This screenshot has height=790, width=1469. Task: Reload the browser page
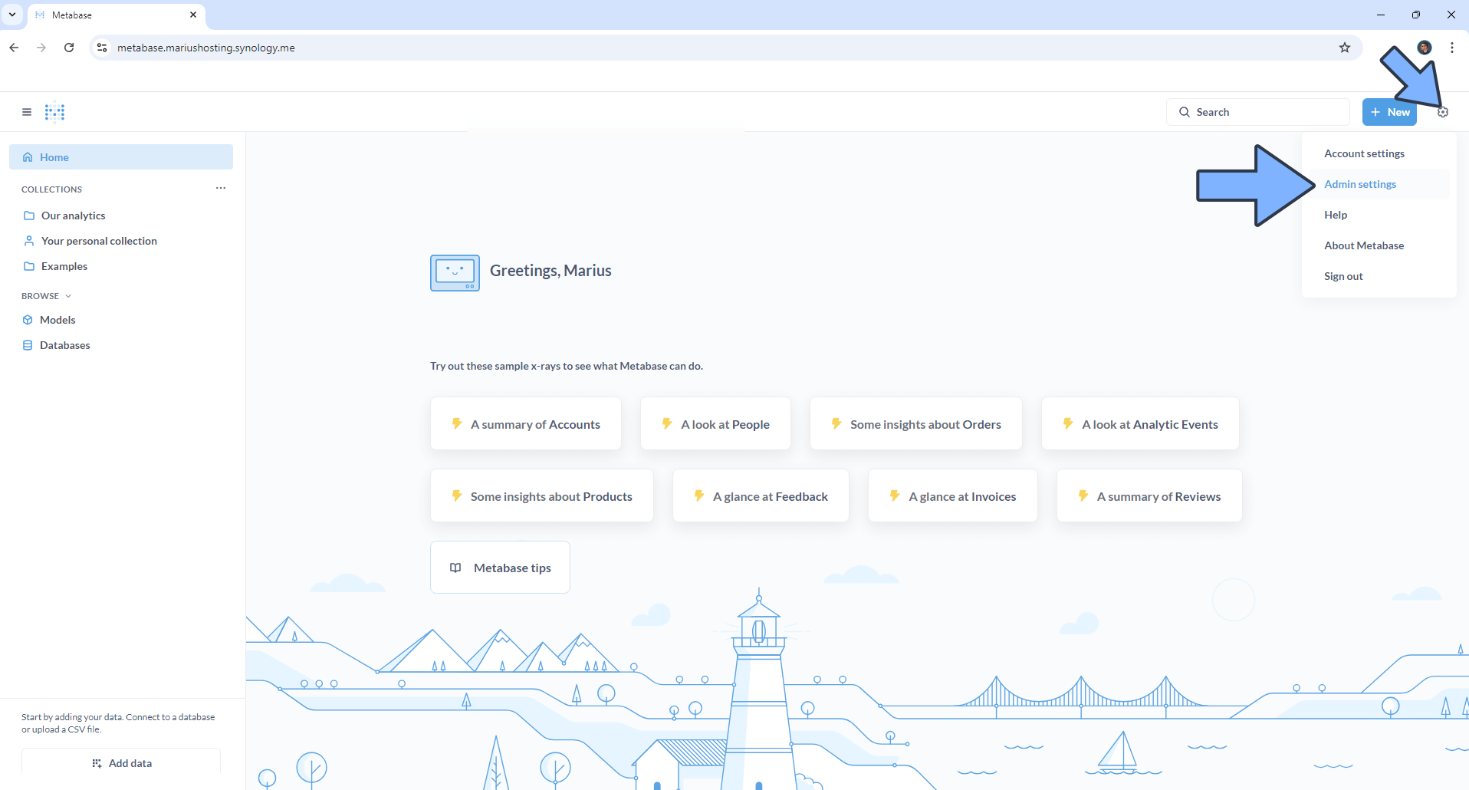pos(69,48)
